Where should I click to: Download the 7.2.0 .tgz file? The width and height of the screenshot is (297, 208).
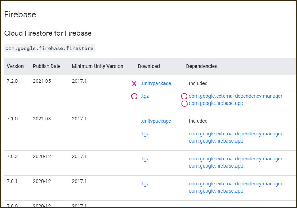click(x=145, y=96)
